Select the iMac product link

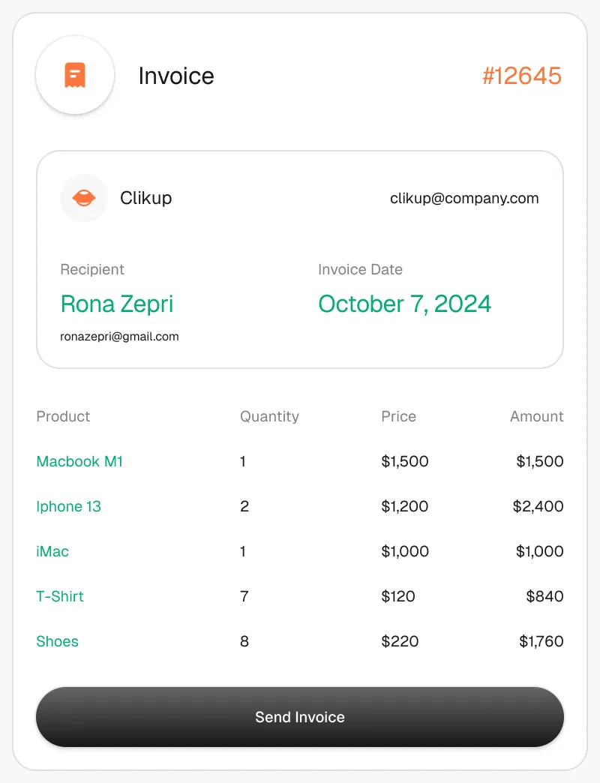(52, 551)
